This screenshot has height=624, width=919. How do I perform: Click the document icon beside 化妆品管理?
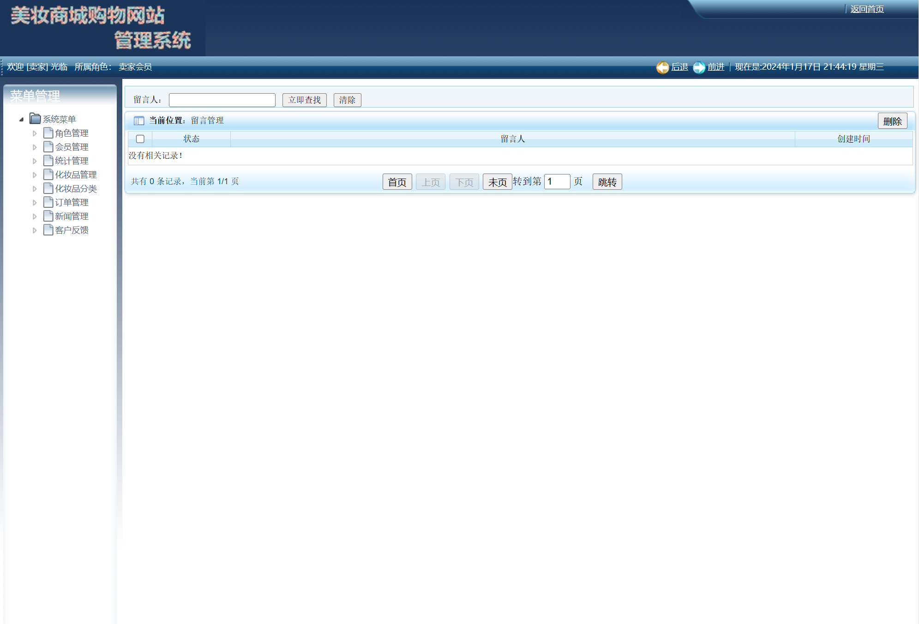coord(48,174)
